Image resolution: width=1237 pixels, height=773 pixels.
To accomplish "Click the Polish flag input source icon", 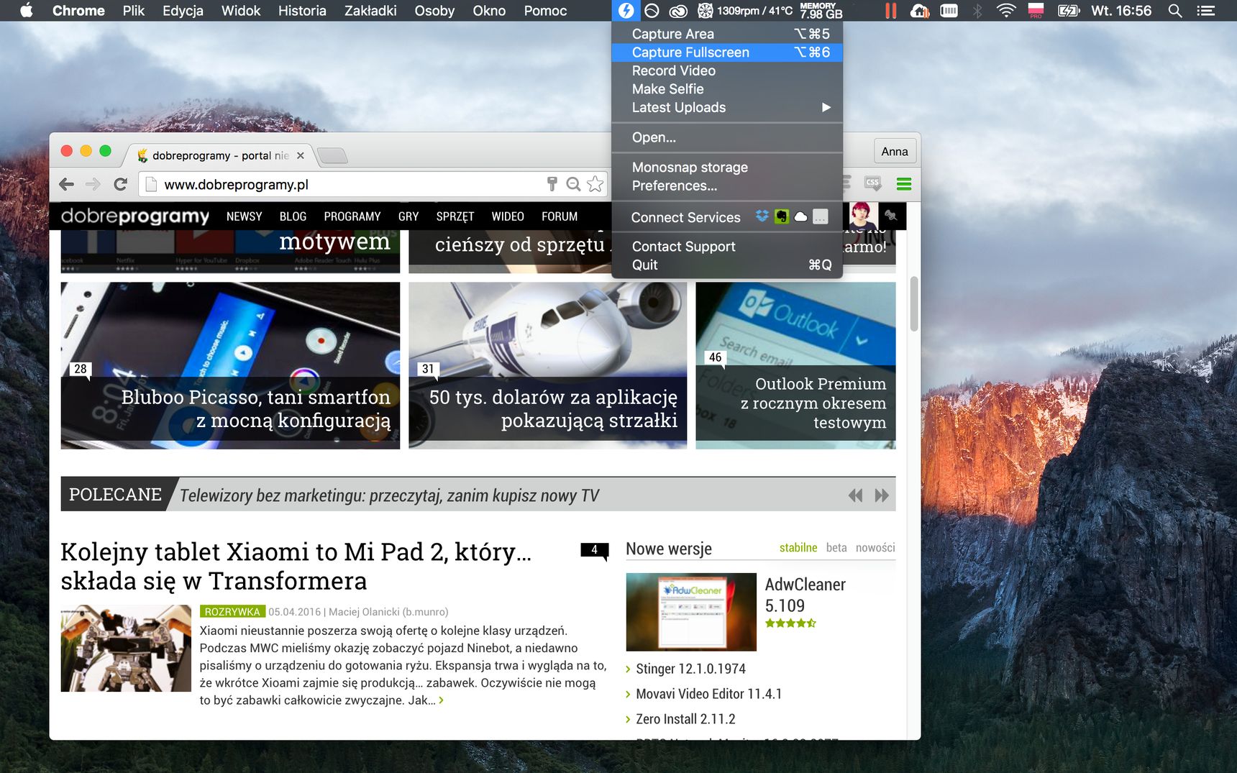I will [1036, 11].
